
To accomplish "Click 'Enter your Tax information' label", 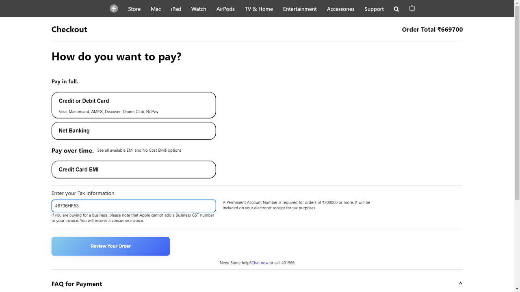I will click(83, 193).
